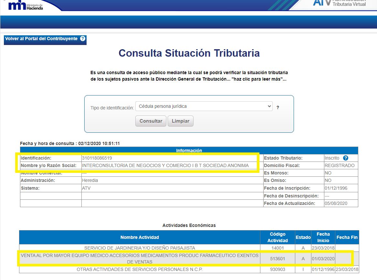Click the Código Actividad column header
This screenshot has height=280, width=377.
coord(278,237)
